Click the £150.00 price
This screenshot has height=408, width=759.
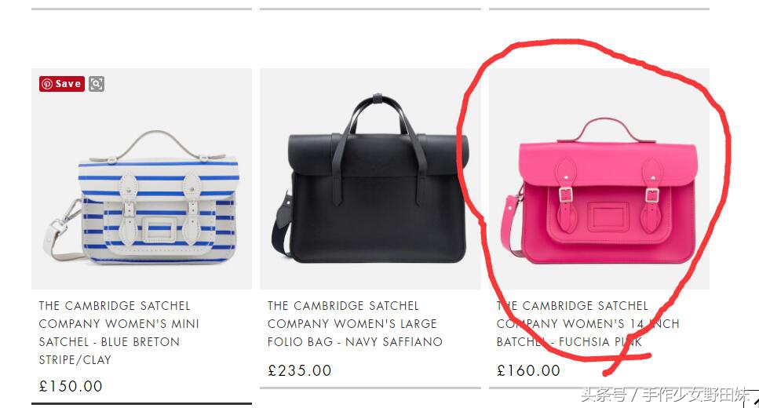pyautogui.click(x=71, y=386)
